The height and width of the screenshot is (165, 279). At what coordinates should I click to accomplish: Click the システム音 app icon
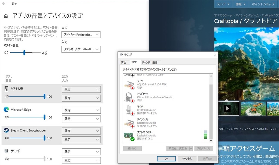click(x=6, y=89)
